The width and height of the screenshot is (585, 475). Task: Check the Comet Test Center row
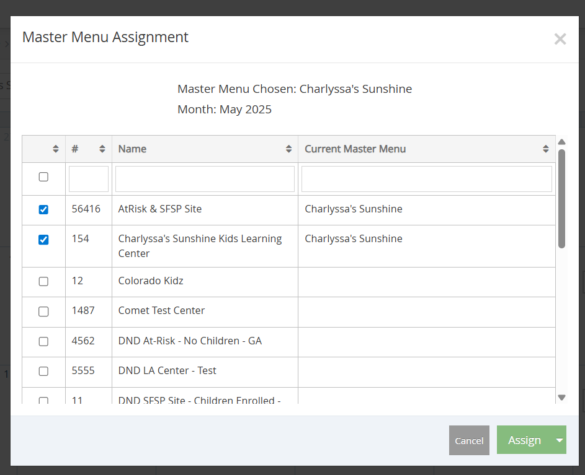[x=43, y=312]
